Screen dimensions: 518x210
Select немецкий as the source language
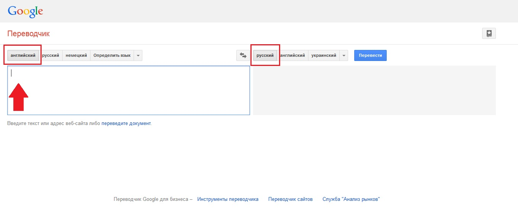click(76, 56)
